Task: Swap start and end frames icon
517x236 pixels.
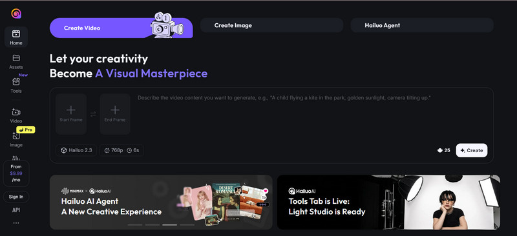Action: [x=93, y=114]
